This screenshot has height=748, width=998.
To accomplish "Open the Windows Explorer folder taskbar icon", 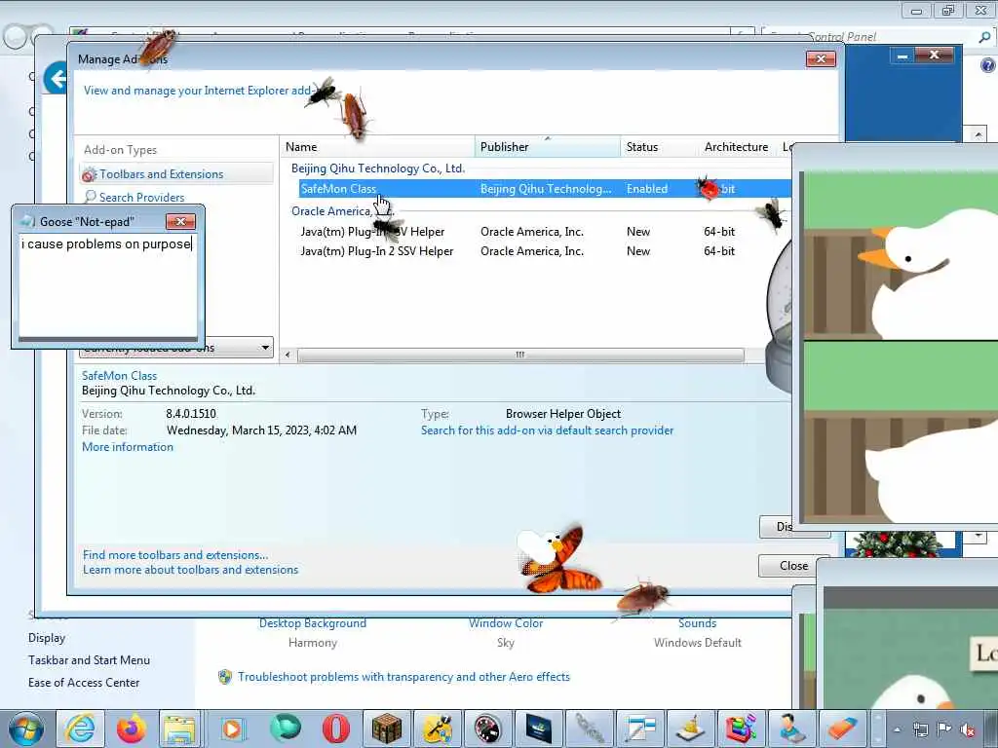I will (x=180, y=729).
